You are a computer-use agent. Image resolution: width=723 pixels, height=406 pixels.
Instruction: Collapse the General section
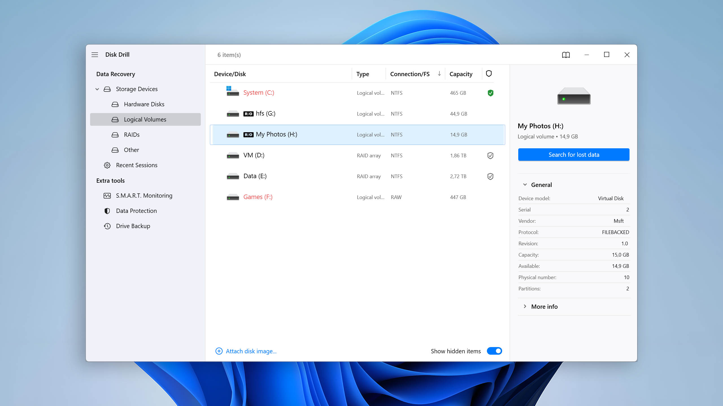pos(525,185)
